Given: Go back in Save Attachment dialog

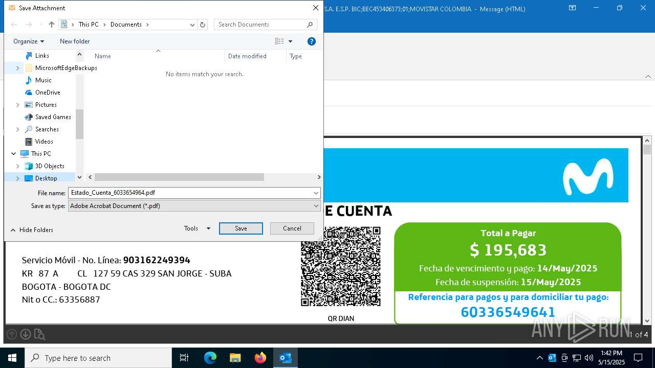Looking at the screenshot, I should [14, 25].
